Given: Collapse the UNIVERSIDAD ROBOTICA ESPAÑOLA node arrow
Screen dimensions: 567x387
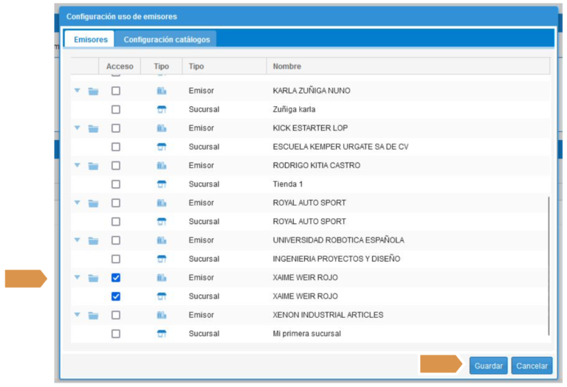Looking at the screenshot, I should click(x=77, y=240).
